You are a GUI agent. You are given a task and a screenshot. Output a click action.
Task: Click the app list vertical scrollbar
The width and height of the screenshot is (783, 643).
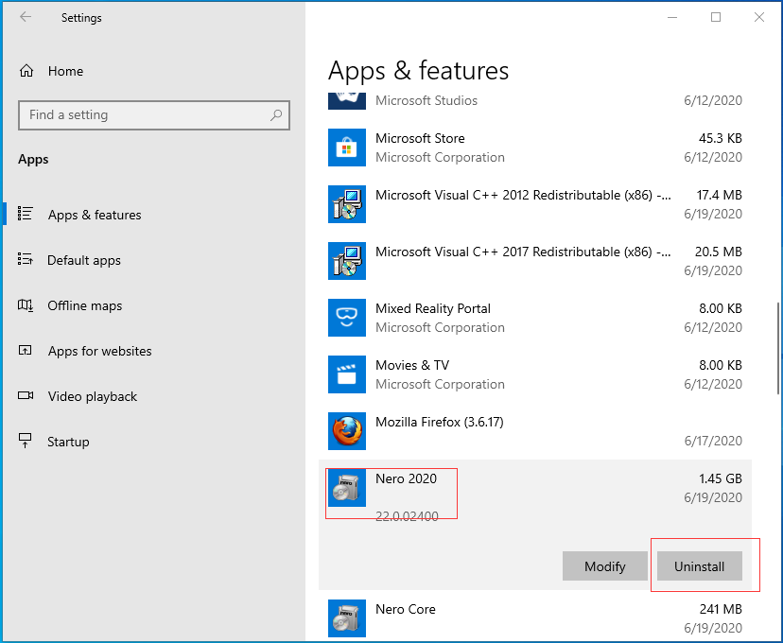(x=777, y=349)
